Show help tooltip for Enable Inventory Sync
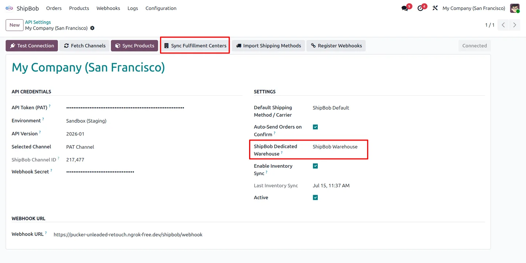Image resolution: width=526 pixels, height=263 pixels. tap(267, 172)
